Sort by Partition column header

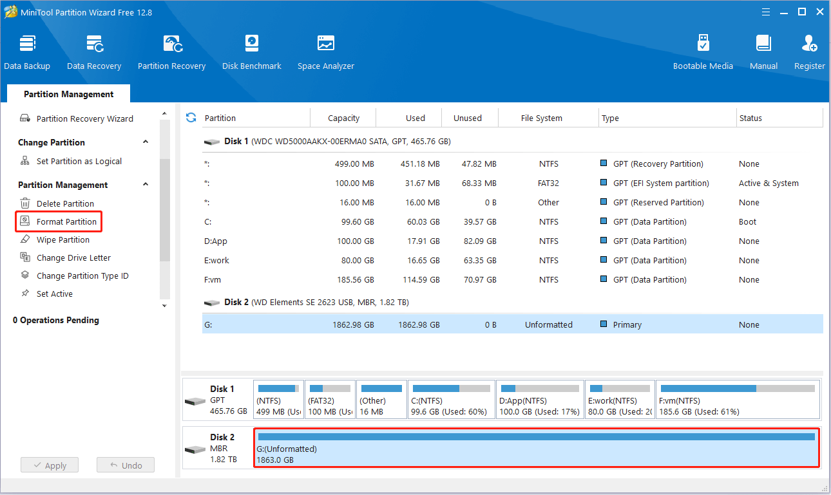click(x=256, y=118)
